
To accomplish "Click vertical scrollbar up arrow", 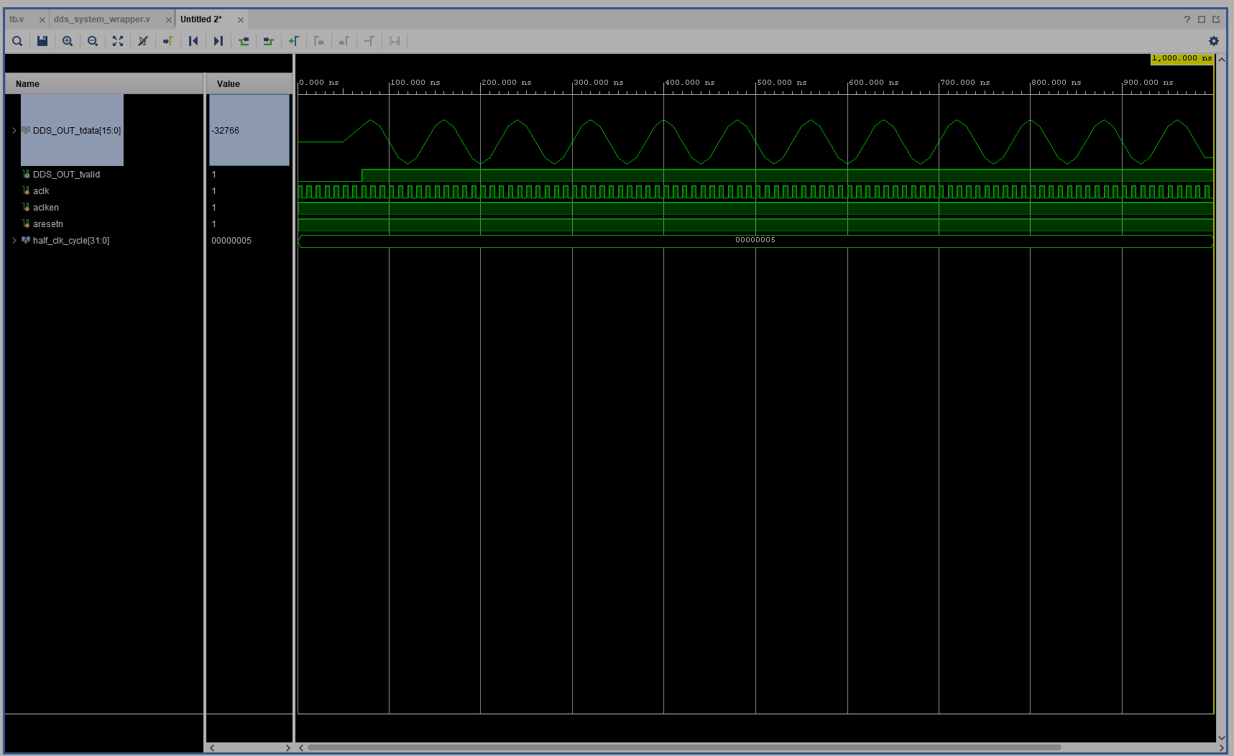I will tap(1221, 60).
